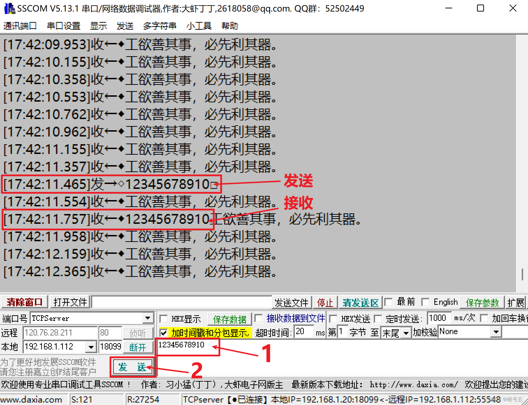Click the www.daxia.com link

(x=31, y=399)
